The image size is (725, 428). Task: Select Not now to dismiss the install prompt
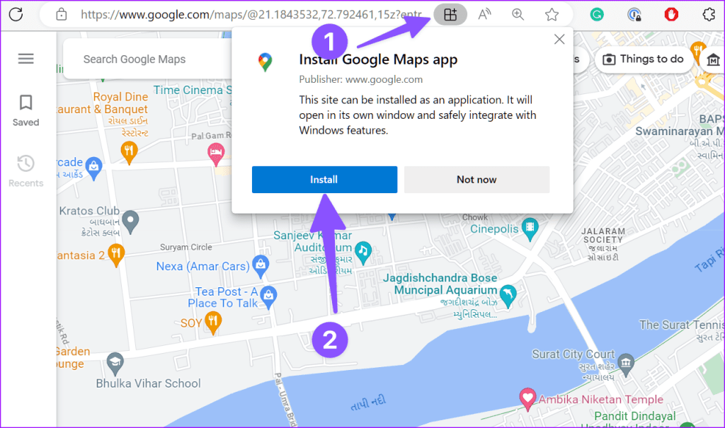pos(476,179)
